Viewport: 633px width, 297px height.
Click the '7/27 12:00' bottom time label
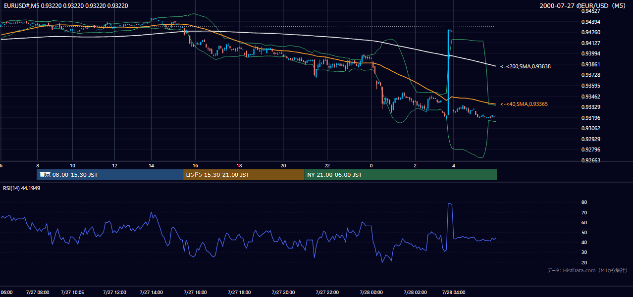coord(114,293)
